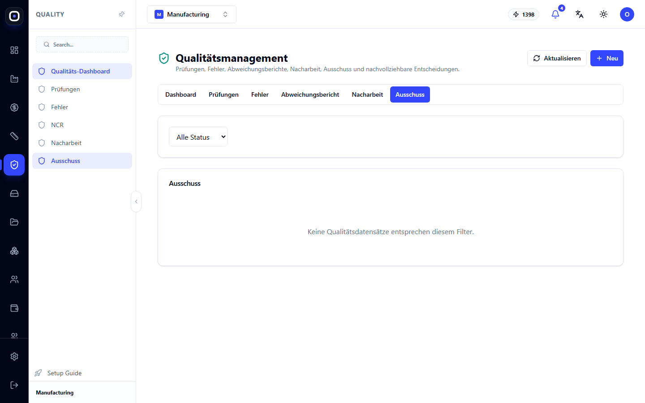Open the open-folder icon in the rail

(14, 222)
